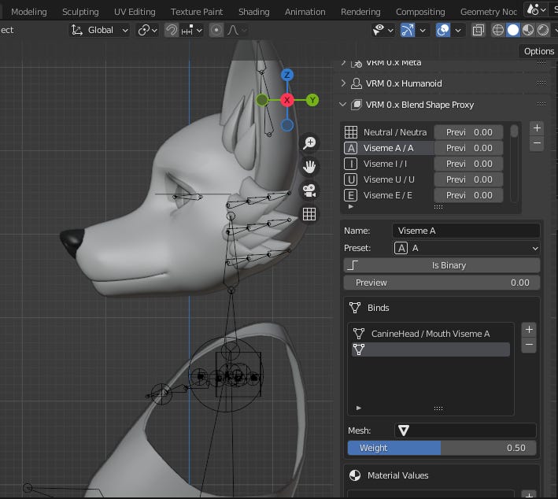The width and height of the screenshot is (558, 499).
Task: Adjust the Neutral row preview value
Action: tap(469, 132)
